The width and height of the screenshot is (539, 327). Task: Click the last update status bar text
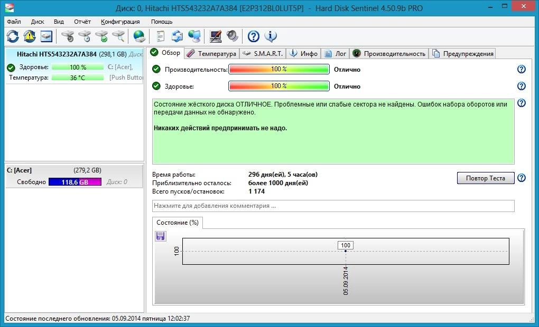coord(98,319)
